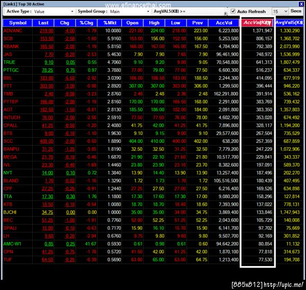
Task: Select the JAS symbol
Action: click(8, 54)
